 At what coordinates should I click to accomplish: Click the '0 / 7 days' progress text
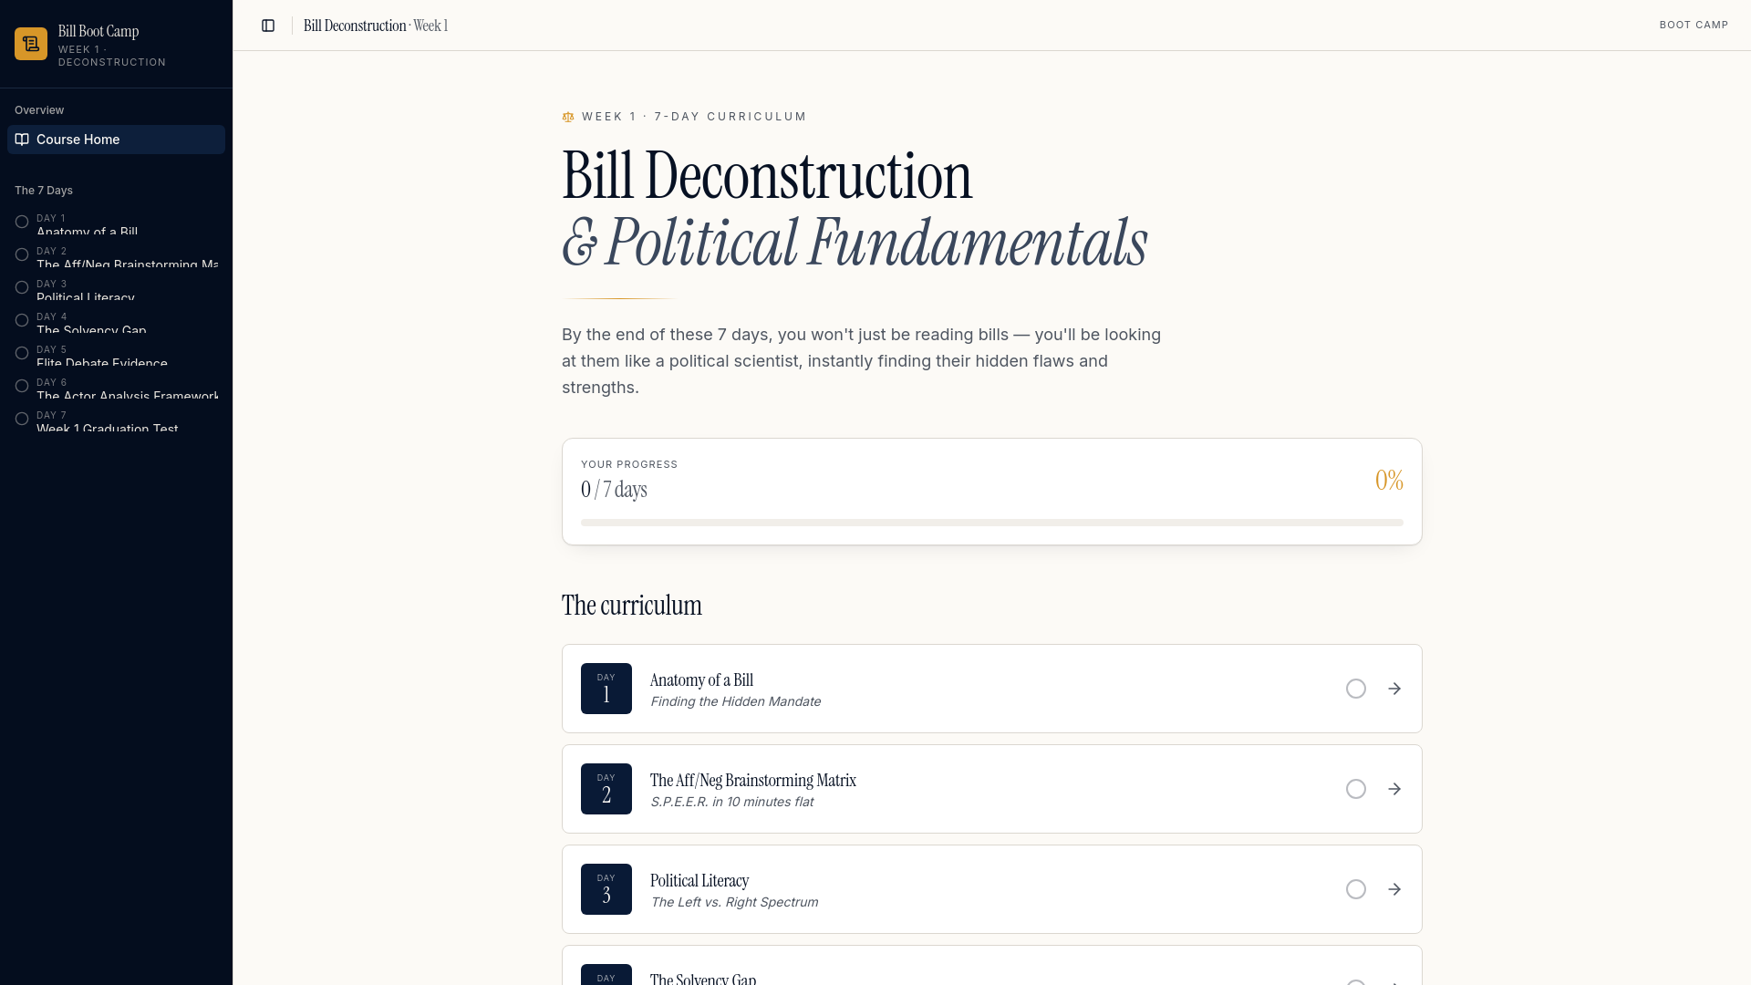[614, 490]
